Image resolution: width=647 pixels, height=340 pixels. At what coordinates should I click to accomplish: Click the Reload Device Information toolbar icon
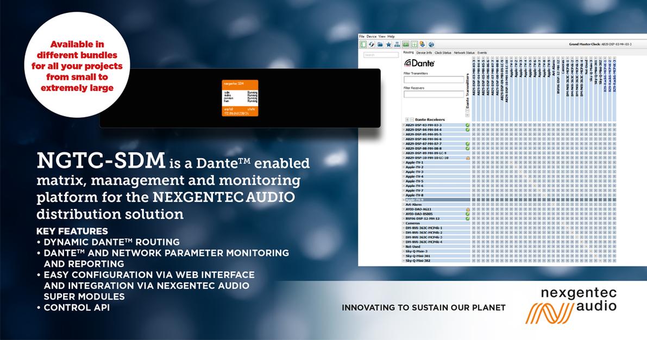click(372, 44)
